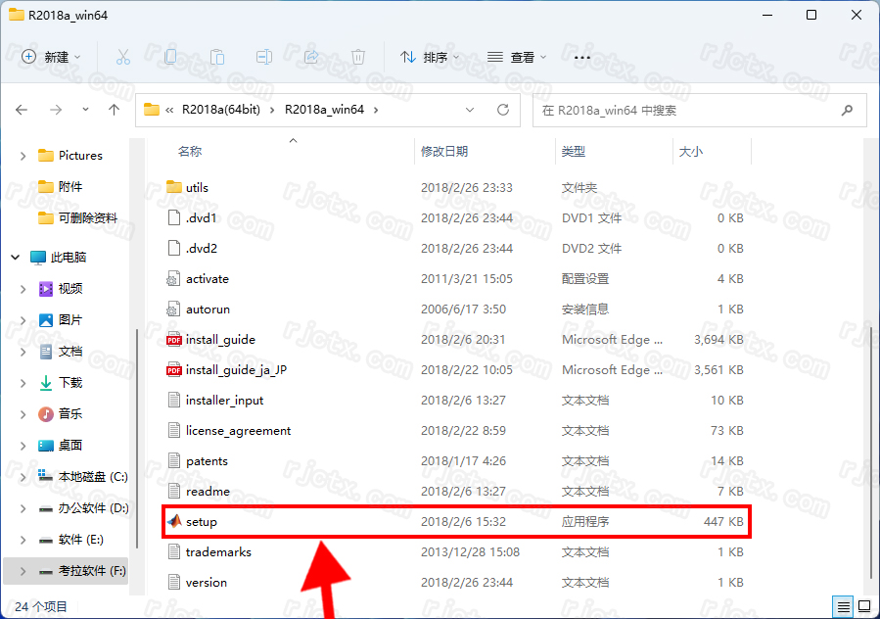Screen dimensions: 880x619
Task: Open the 排序 sort dropdown
Action: point(430,57)
